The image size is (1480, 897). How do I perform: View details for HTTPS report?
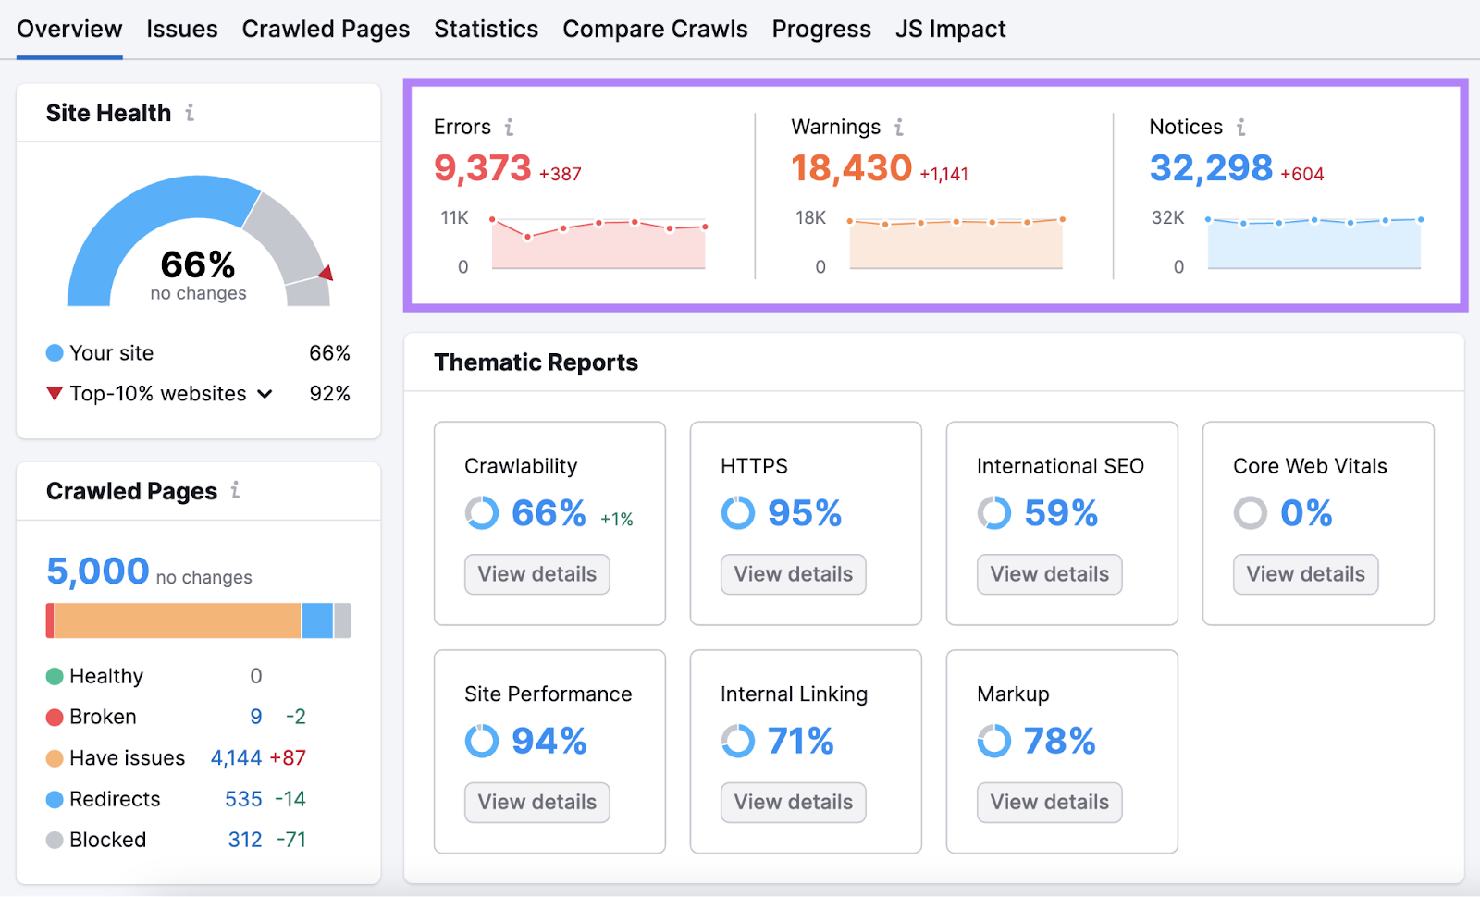click(x=794, y=574)
